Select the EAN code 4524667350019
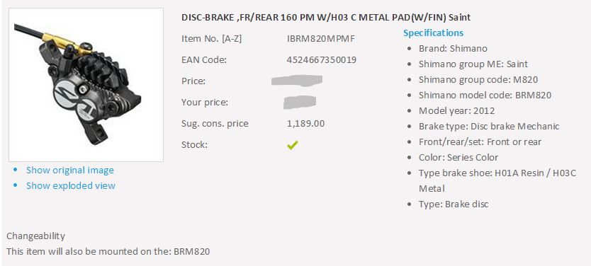 click(322, 59)
